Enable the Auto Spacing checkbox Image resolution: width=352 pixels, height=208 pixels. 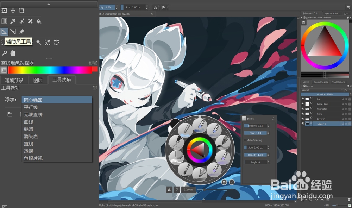click(245, 140)
